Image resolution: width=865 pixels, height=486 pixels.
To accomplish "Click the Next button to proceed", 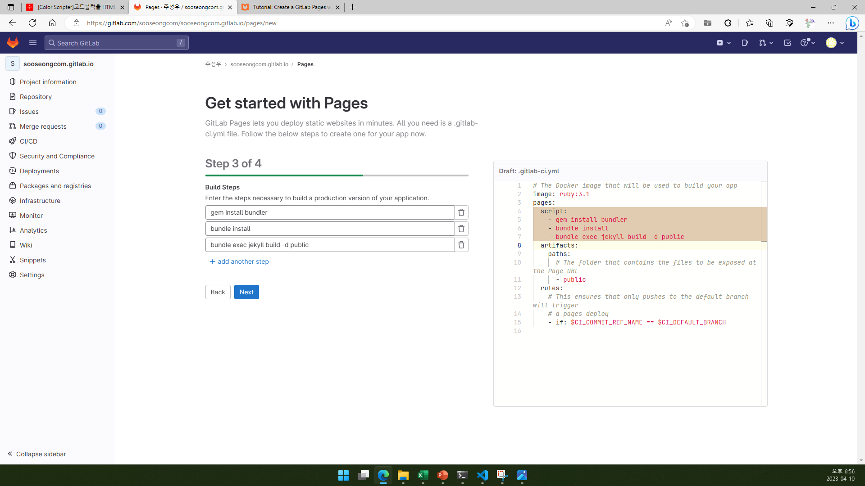I will click(246, 292).
